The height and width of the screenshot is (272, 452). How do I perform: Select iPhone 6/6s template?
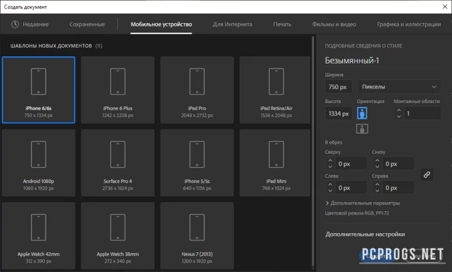coord(38,90)
